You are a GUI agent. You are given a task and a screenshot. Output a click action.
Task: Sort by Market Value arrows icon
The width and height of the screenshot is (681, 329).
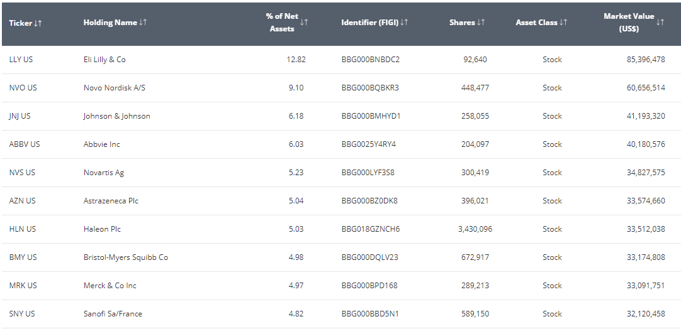(660, 22)
